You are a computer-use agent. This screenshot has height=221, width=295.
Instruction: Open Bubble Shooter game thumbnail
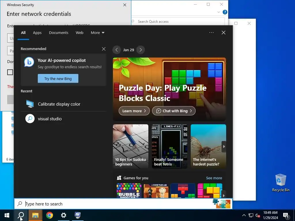pos(129,190)
